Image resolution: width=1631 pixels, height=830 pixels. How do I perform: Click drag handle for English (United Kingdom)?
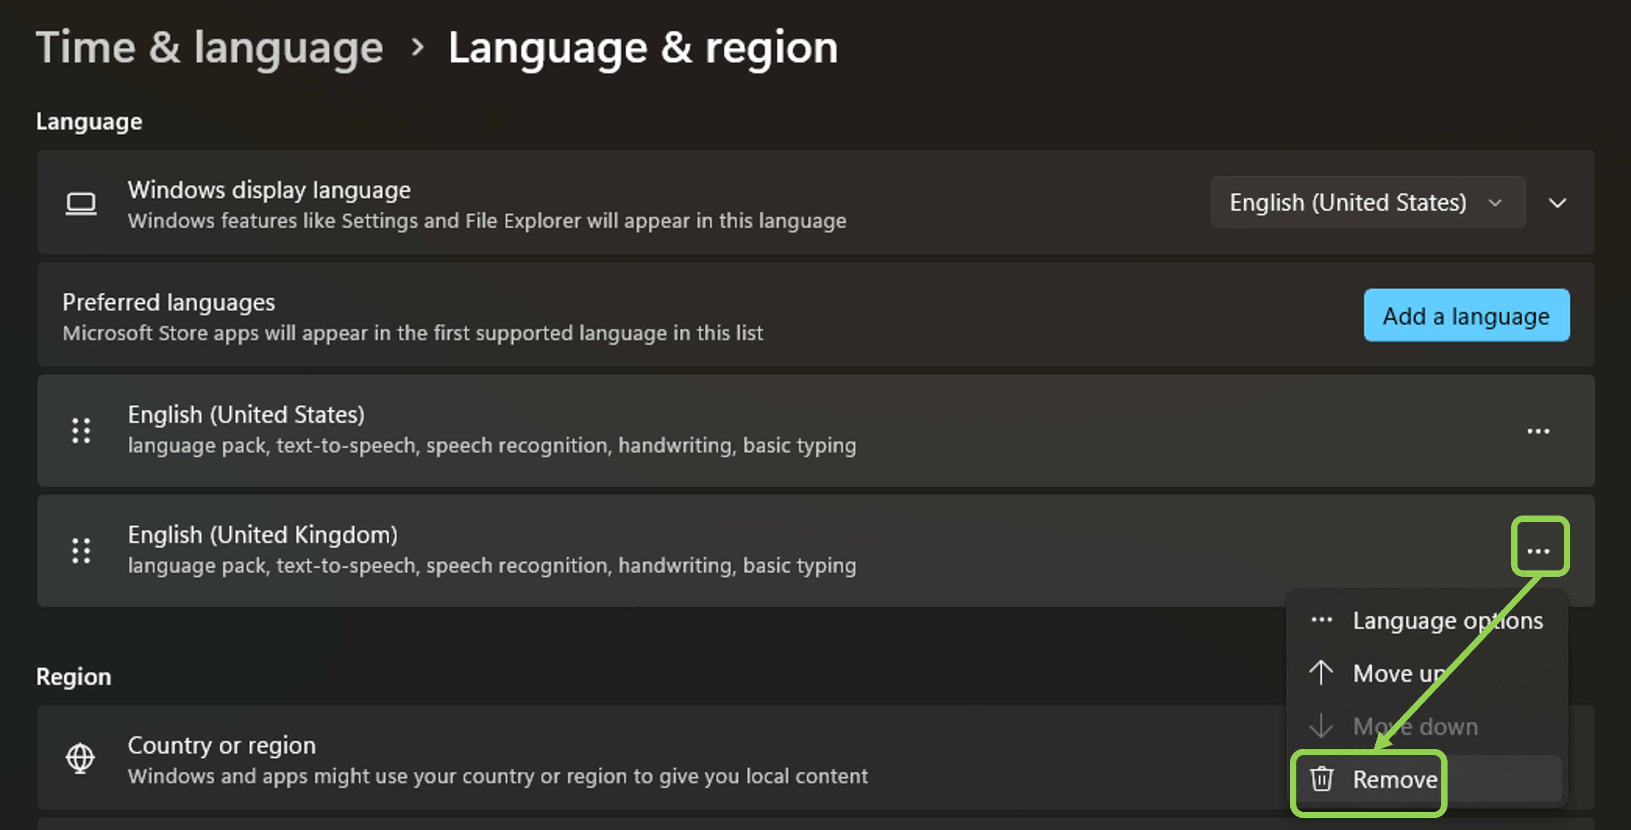coord(81,550)
